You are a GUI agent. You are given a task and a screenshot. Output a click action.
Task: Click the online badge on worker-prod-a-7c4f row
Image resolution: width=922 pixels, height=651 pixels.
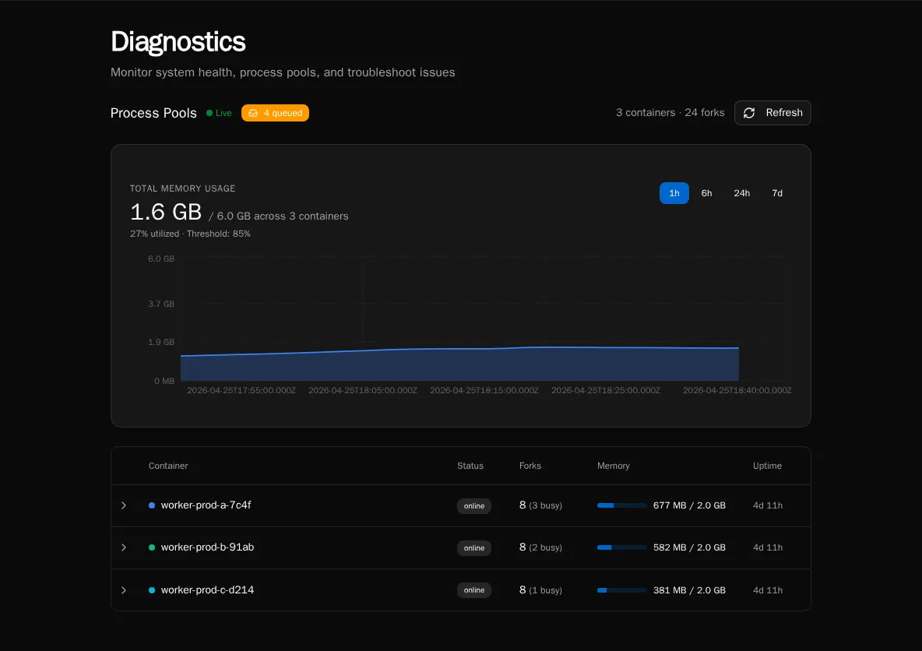point(473,505)
